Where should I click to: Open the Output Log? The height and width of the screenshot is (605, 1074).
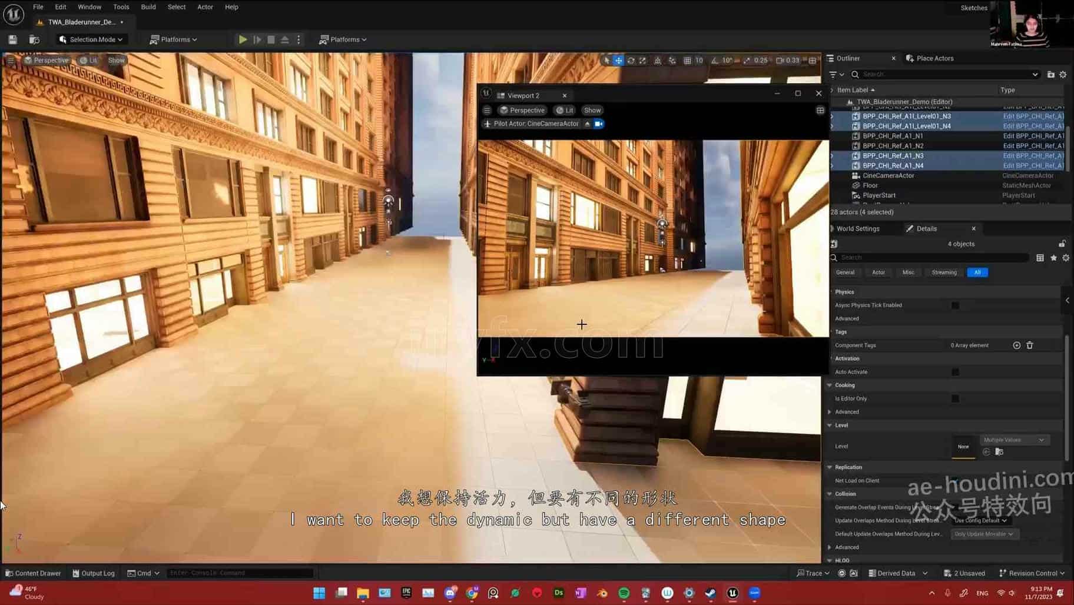(x=94, y=573)
